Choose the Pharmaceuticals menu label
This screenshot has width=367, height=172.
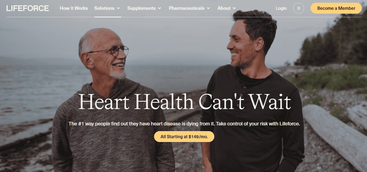[x=186, y=8]
